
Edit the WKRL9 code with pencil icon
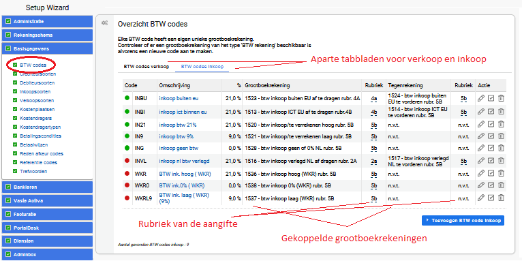pyautogui.click(x=480, y=198)
